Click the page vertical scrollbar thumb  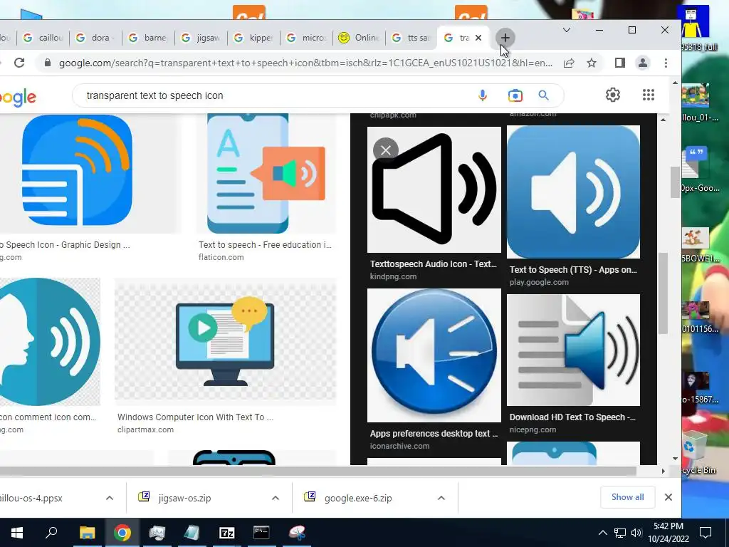(675, 182)
